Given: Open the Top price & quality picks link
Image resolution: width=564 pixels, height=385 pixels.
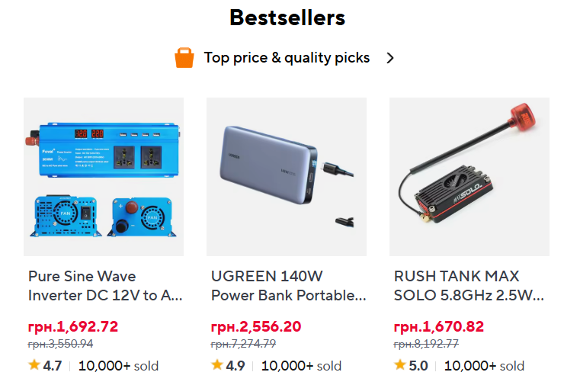Looking at the screenshot, I should point(287,58).
